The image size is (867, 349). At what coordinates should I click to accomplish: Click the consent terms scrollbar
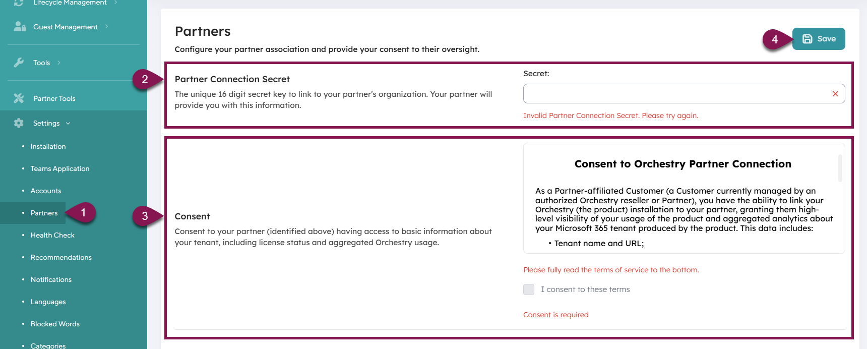point(840,168)
